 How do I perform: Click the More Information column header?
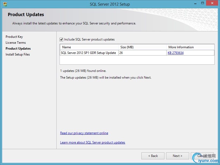click(190, 47)
